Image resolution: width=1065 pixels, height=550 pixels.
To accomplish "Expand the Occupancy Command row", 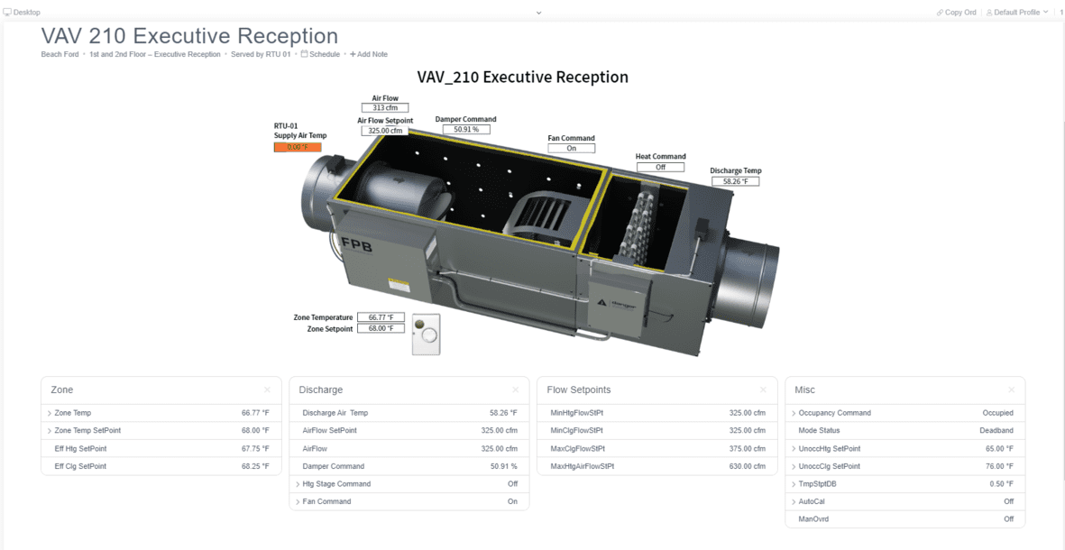I will click(794, 413).
